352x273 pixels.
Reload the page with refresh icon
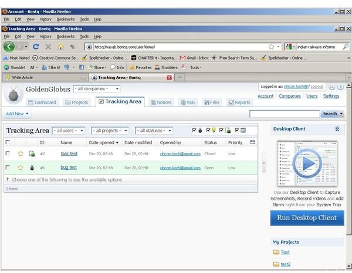[x=36, y=47]
